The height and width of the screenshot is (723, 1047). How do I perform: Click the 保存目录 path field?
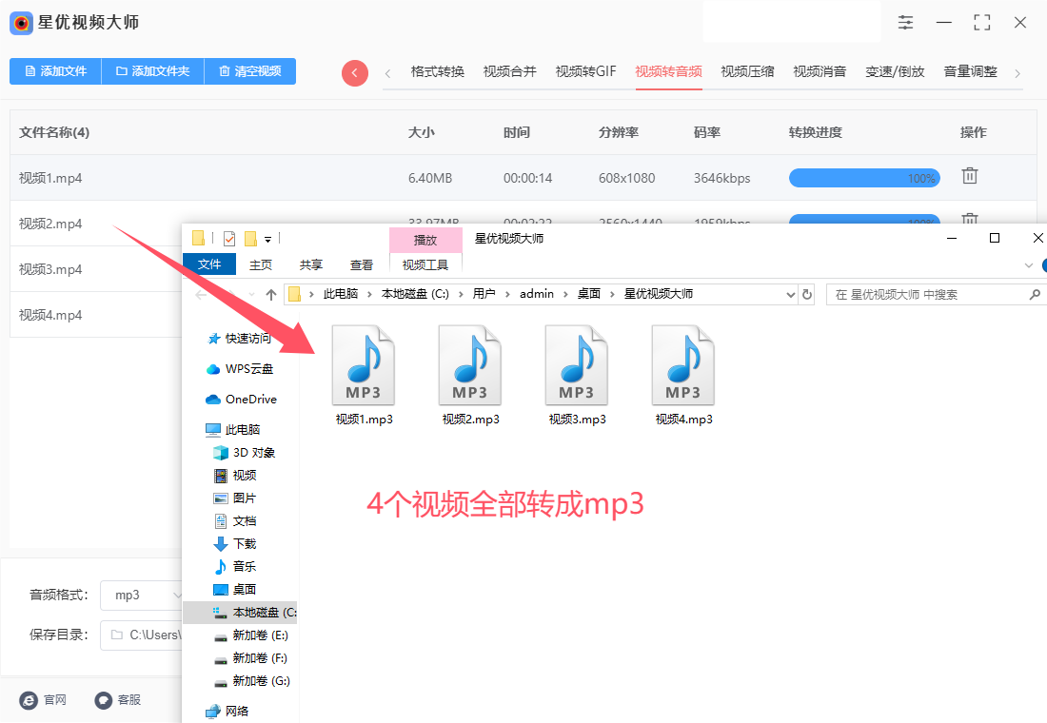pyautogui.click(x=141, y=635)
